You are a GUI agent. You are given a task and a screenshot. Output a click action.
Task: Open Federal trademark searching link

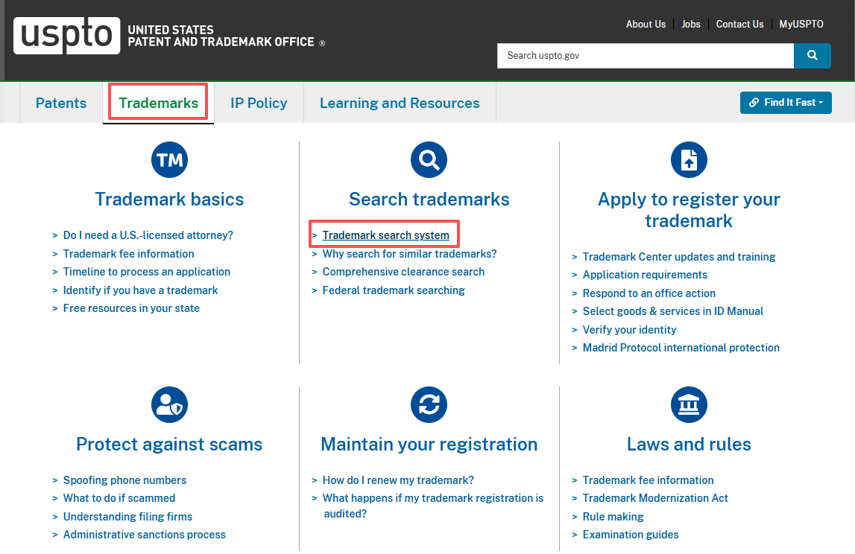(394, 290)
